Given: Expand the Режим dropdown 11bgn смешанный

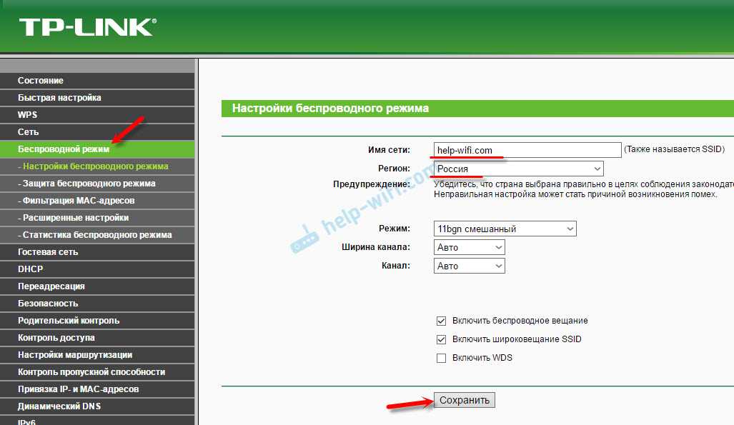Looking at the screenshot, I should pos(505,229).
